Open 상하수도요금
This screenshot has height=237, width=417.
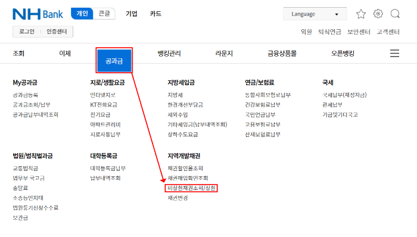(183, 134)
